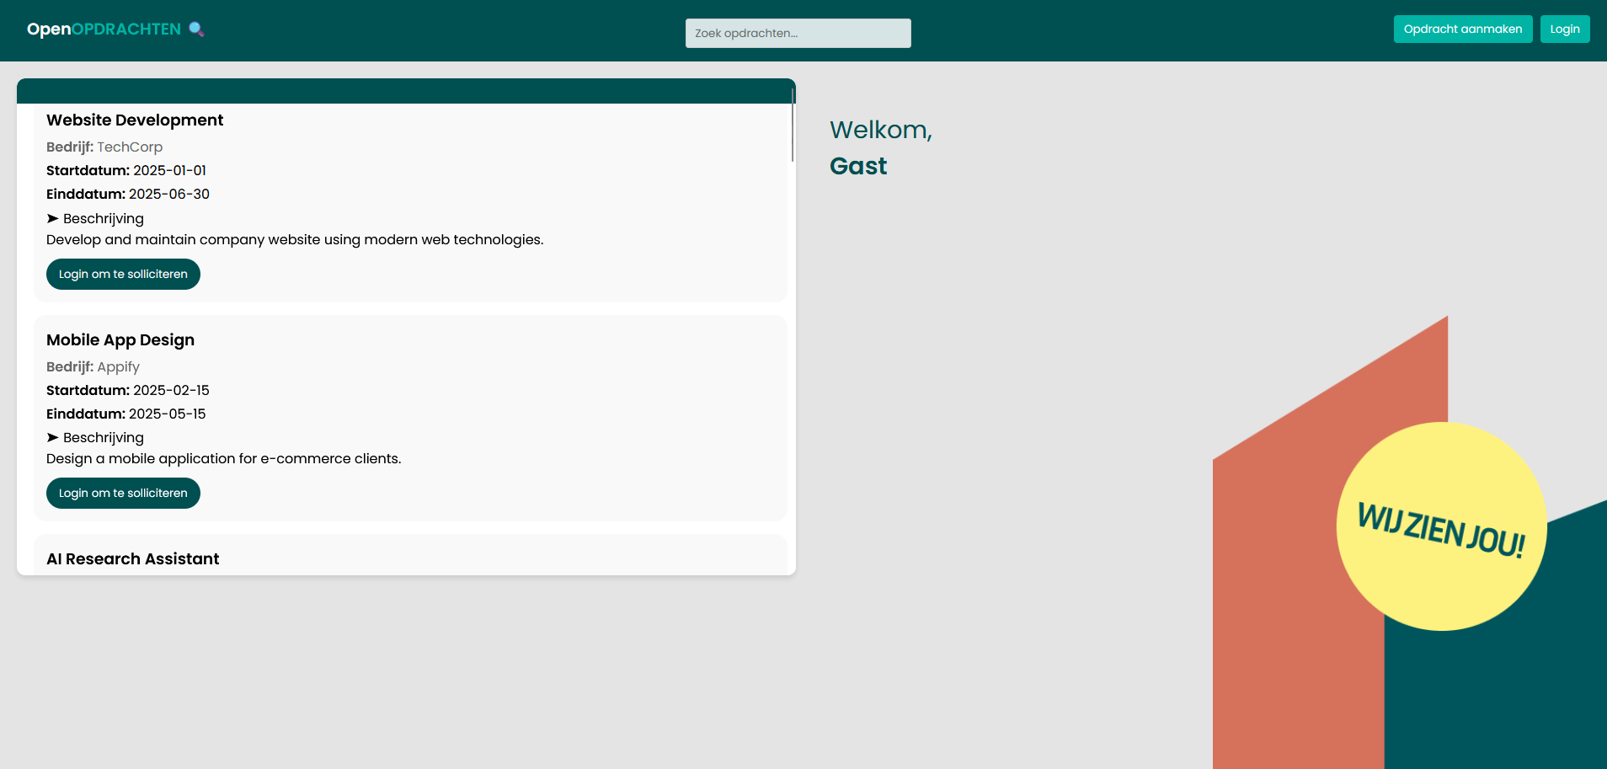The height and width of the screenshot is (769, 1607).
Task: Expand Beschrijving under Mobile App Design
Action: coord(94,437)
